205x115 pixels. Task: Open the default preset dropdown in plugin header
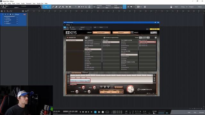click(x=85, y=27)
